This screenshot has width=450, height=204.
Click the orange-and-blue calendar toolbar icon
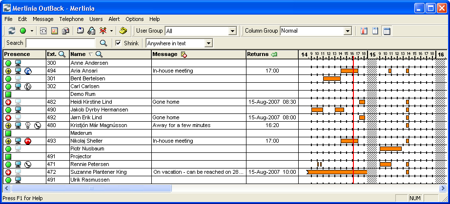[55, 31]
